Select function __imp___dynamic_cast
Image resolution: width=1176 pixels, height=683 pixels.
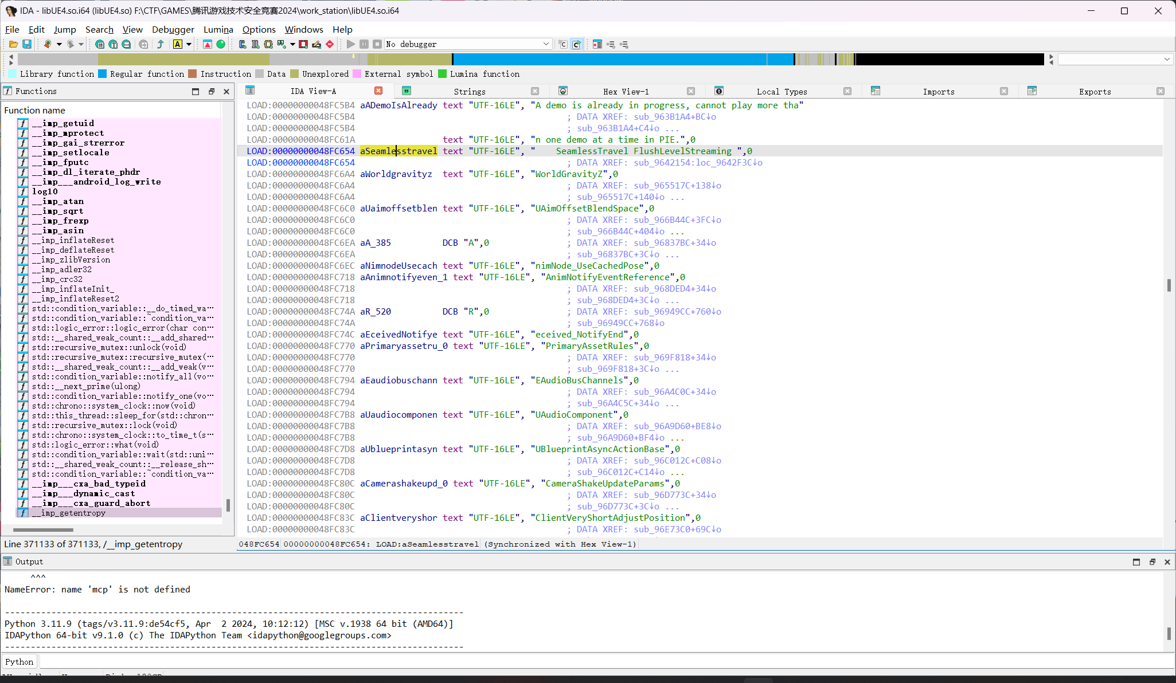[84, 493]
